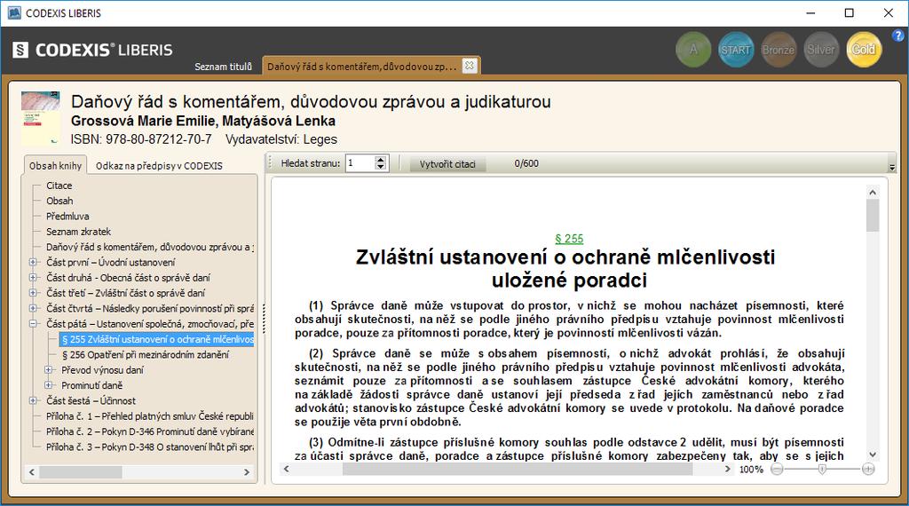Select the blue START badge

tap(736, 50)
